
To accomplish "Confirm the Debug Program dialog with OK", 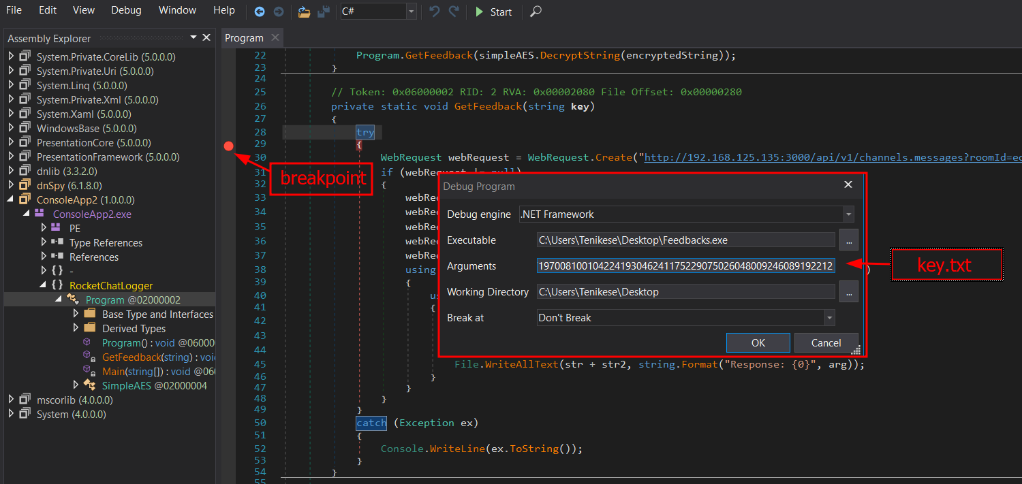I will [x=758, y=342].
